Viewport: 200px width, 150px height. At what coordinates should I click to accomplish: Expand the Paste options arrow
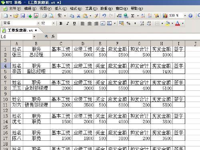[90, 16]
